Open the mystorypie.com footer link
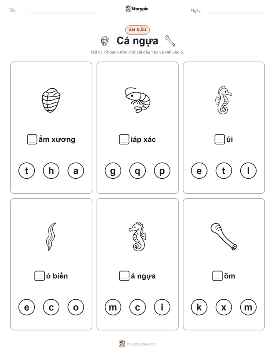Viewport: 275px width, 355px height. coord(137,344)
